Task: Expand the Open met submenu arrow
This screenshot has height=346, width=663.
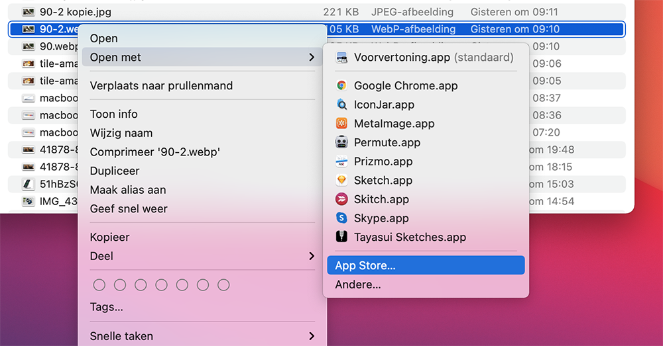Action: [312, 57]
